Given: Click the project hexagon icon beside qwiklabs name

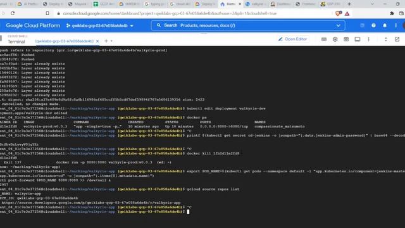Looking at the screenshot, I should 68,25.
